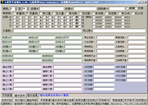Increase the minimum range value spinner
The width and height of the screenshot is (148, 106).
(16, 8)
